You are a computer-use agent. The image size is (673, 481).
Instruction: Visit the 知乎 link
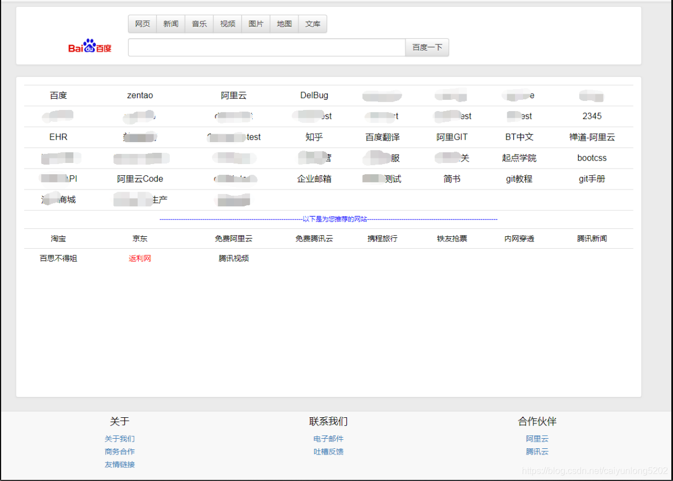pos(314,137)
